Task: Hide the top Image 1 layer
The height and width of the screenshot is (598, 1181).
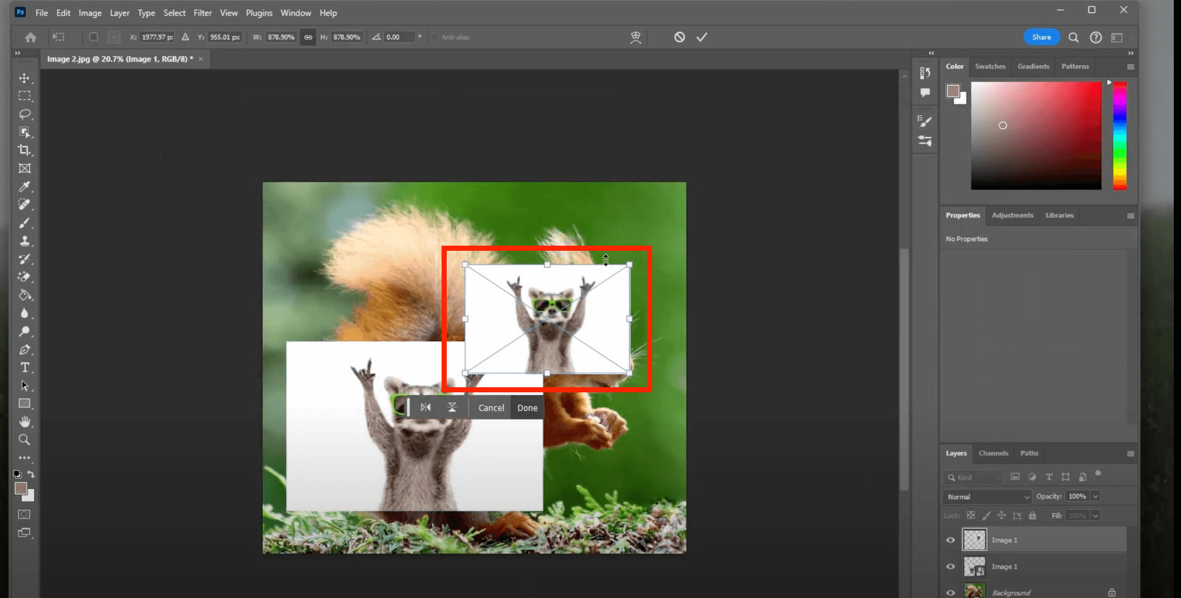Action: pyautogui.click(x=950, y=540)
